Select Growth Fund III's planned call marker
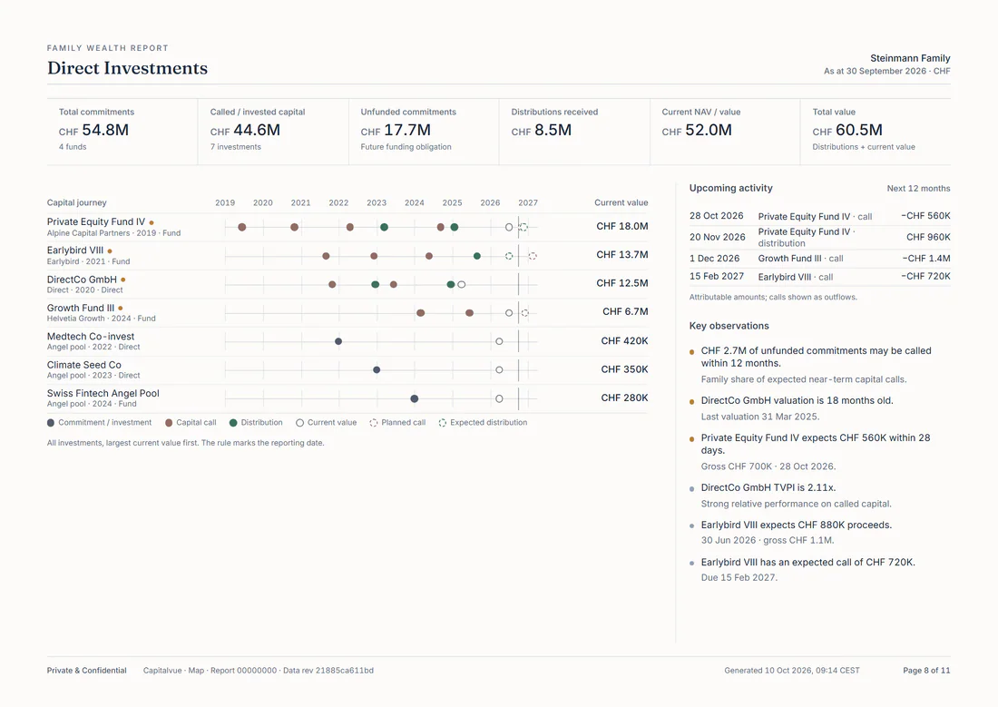This screenshot has height=707, width=998. [x=525, y=313]
